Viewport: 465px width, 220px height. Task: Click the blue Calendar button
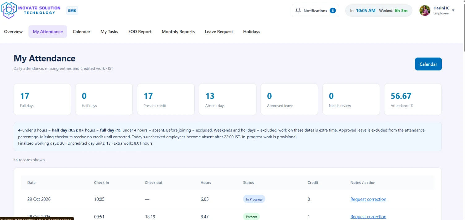coord(428,64)
